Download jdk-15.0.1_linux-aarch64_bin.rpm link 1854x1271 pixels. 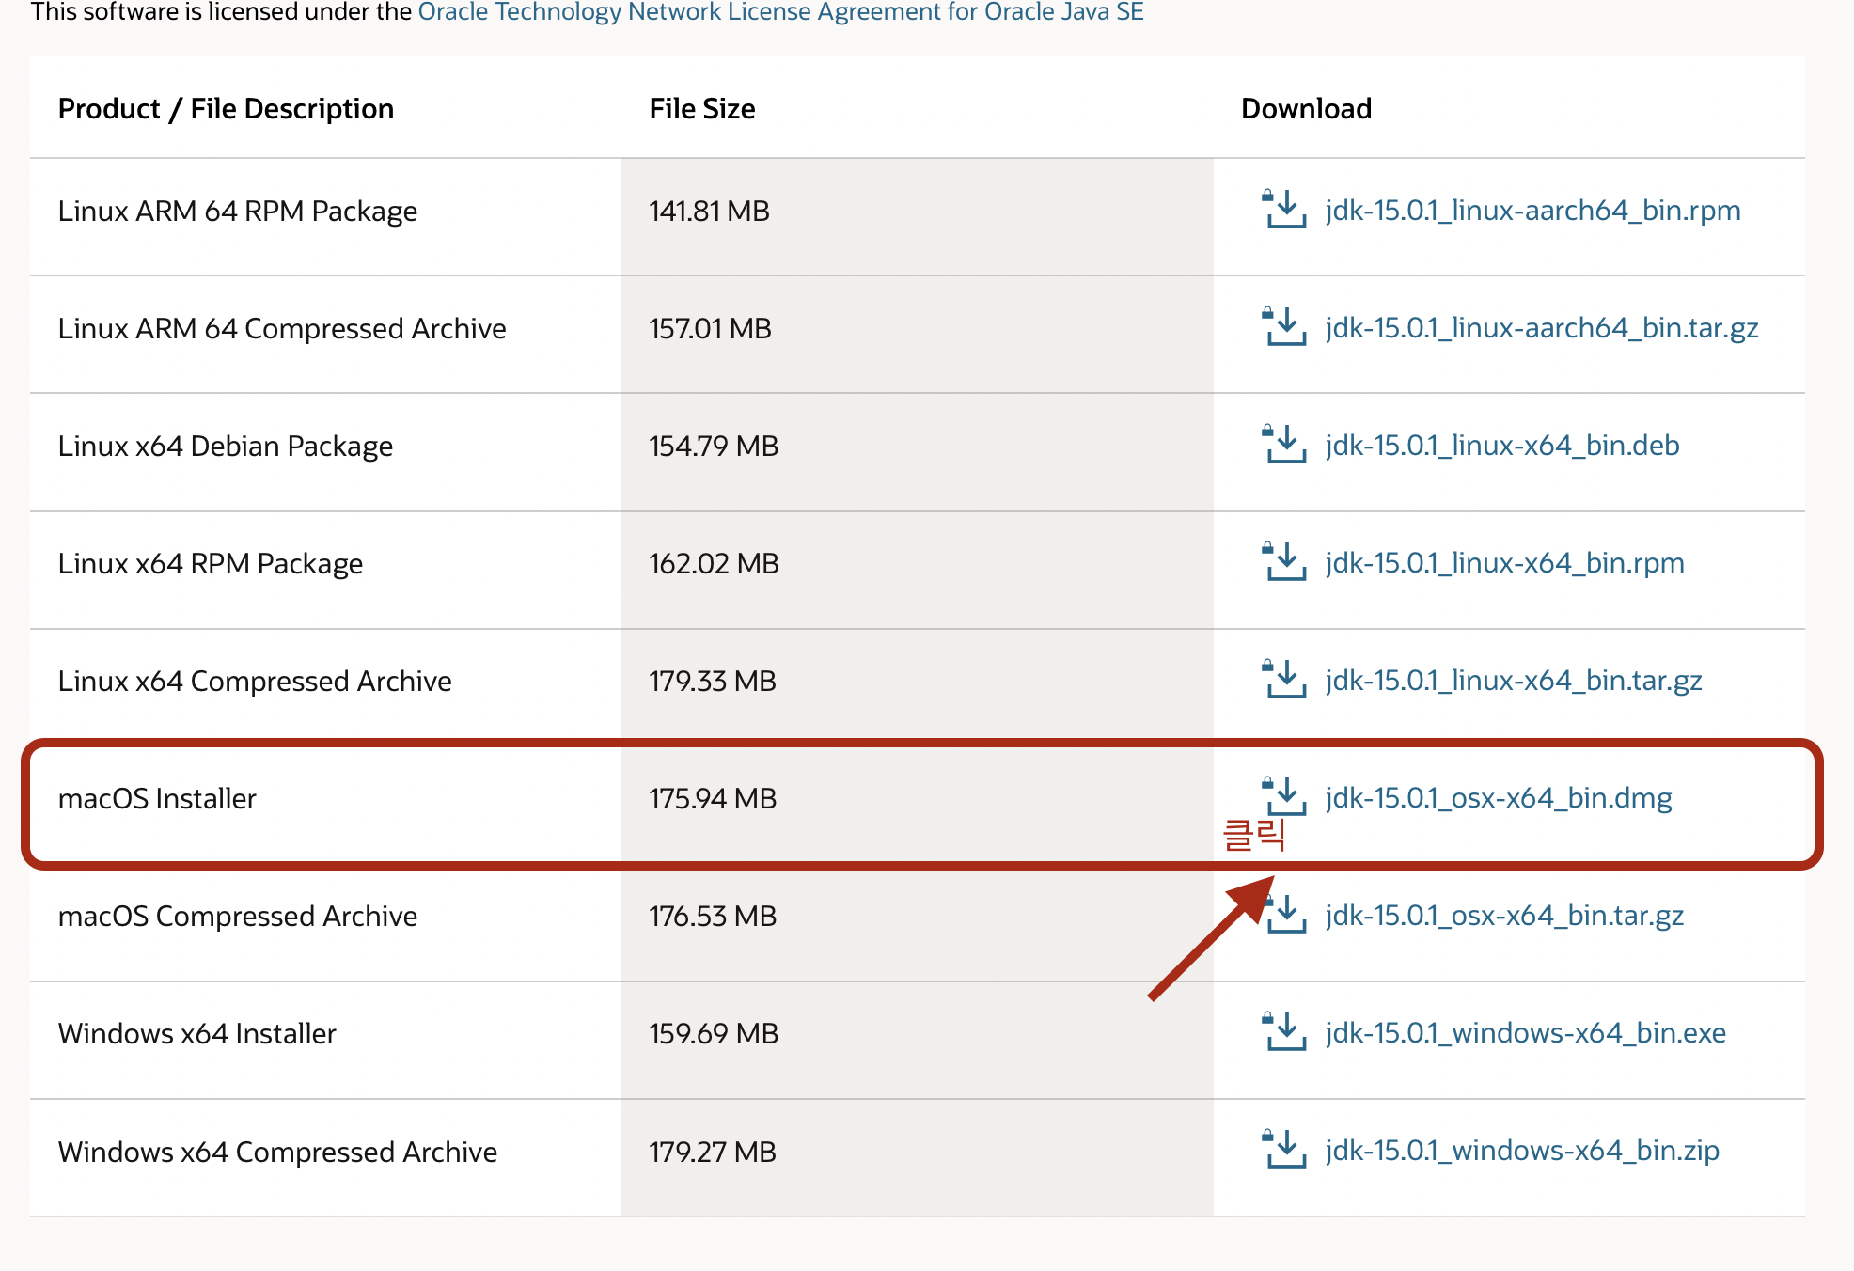1532,211
